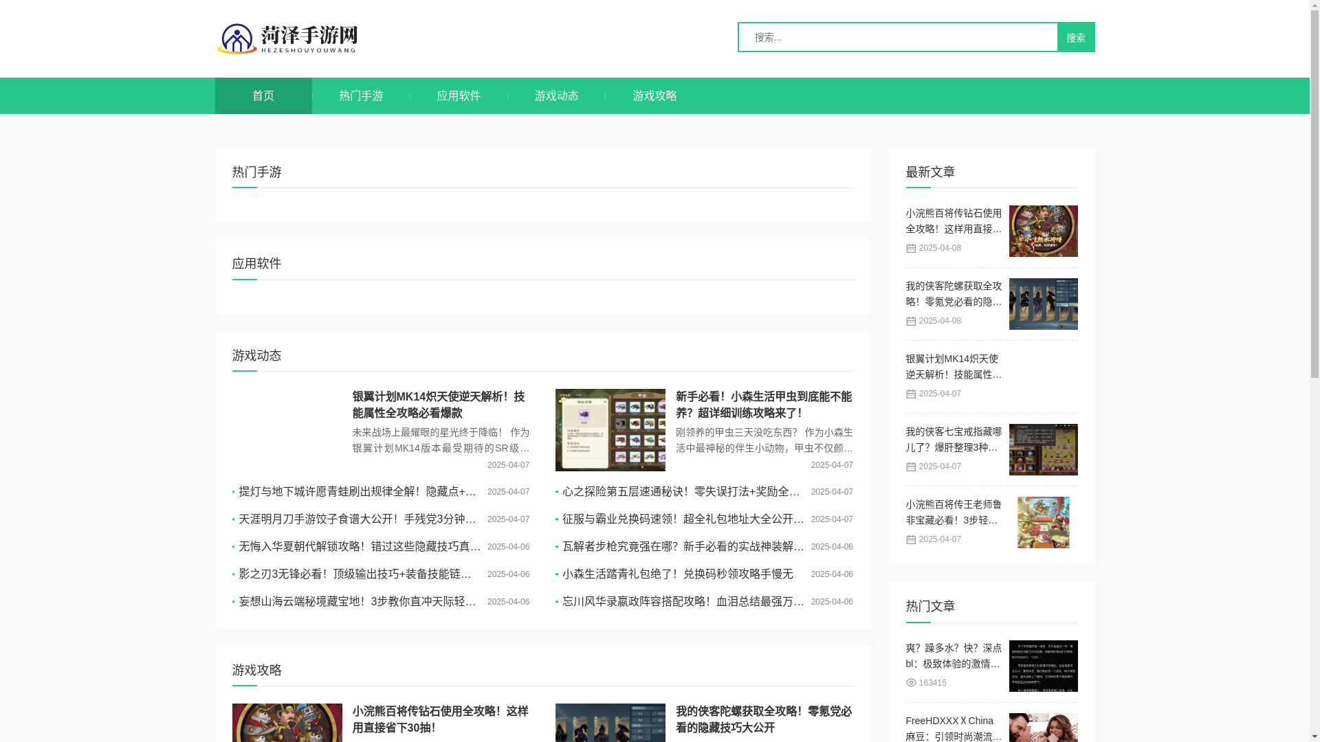Open the 游戏攻略 navigation tab
This screenshot has height=742, width=1320.
pyautogui.click(x=654, y=95)
